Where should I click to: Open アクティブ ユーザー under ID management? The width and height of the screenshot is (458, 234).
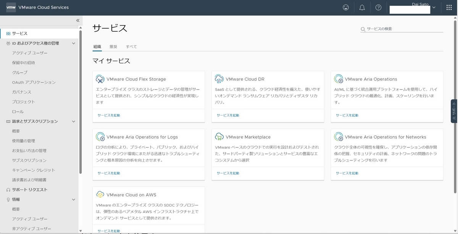click(x=30, y=53)
